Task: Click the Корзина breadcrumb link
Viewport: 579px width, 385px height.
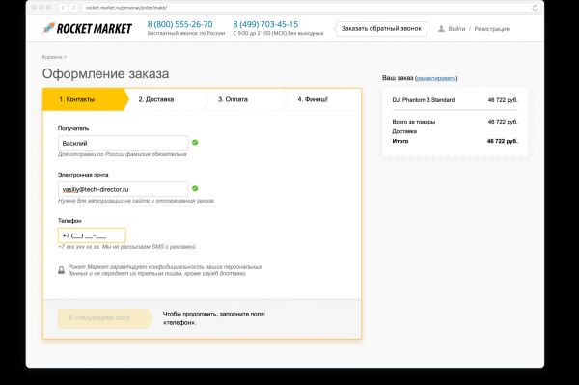Action: [x=52, y=57]
